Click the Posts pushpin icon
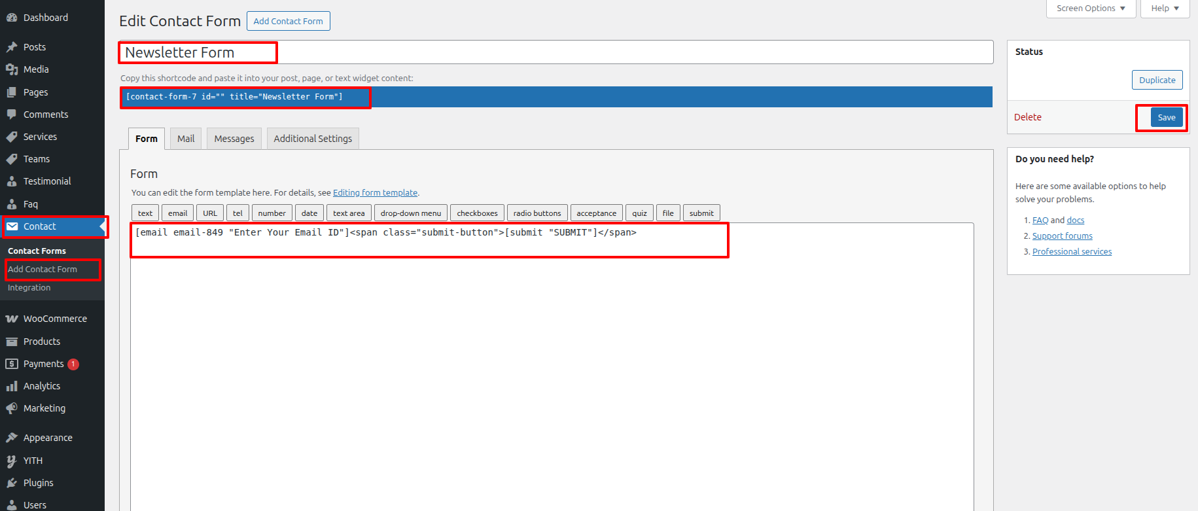Screen dimensions: 1198x511 tap(12, 47)
